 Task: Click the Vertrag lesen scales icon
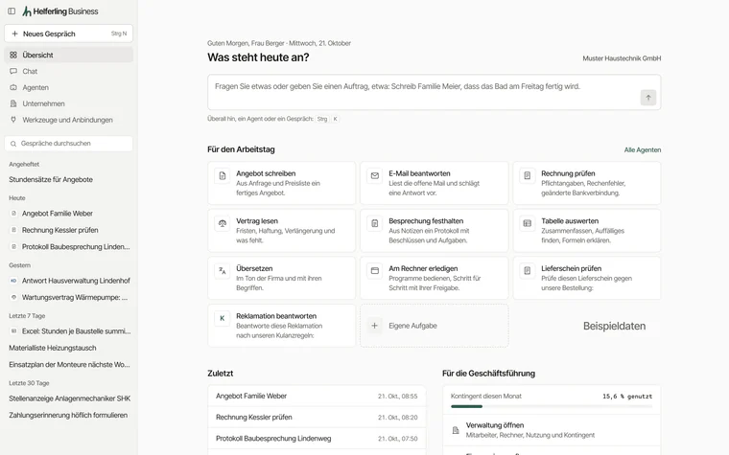[x=223, y=223]
